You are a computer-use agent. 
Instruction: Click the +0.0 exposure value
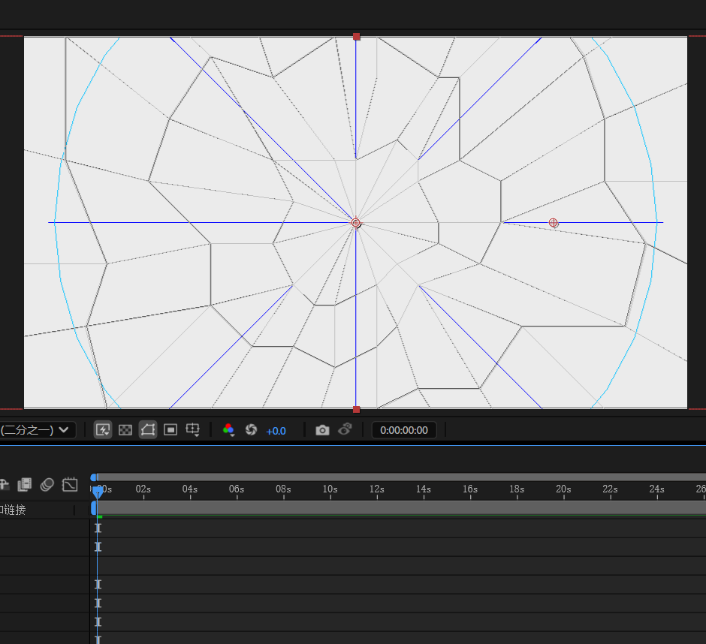pyautogui.click(x=276, y=431)
